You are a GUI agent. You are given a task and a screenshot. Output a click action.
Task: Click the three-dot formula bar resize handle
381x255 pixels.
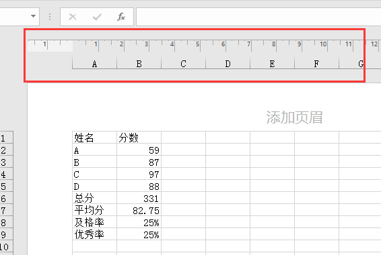[x=50, y=17]
